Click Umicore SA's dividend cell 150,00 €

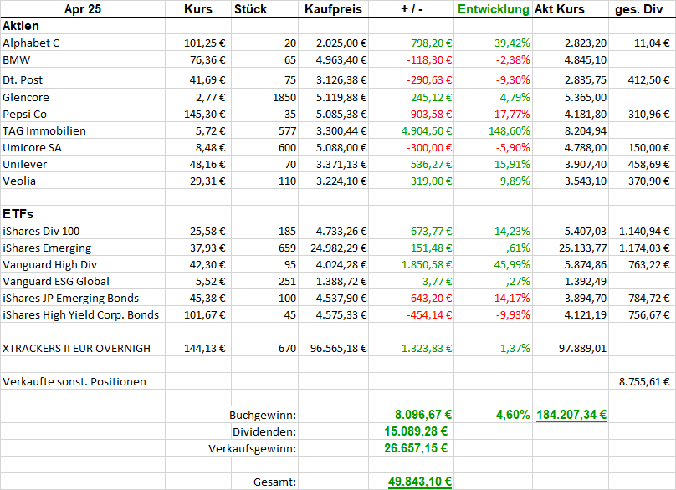click(x=647, y=147)
